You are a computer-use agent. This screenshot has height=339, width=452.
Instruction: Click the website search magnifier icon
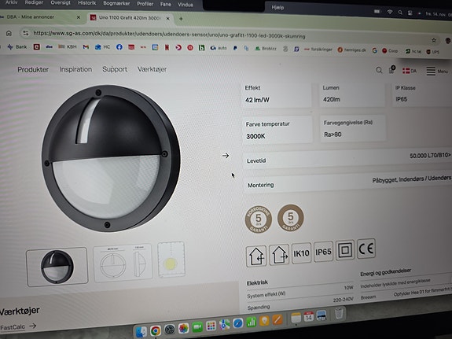point(379,70)
